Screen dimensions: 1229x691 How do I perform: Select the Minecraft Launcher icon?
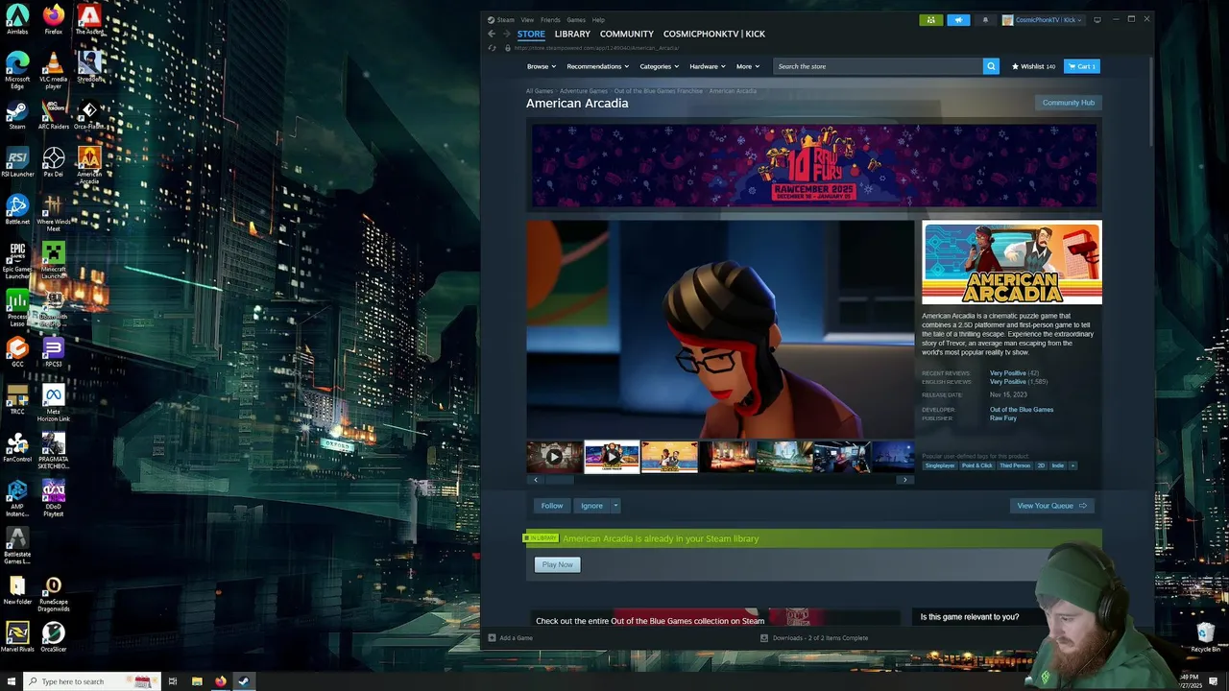coord(54,260)
